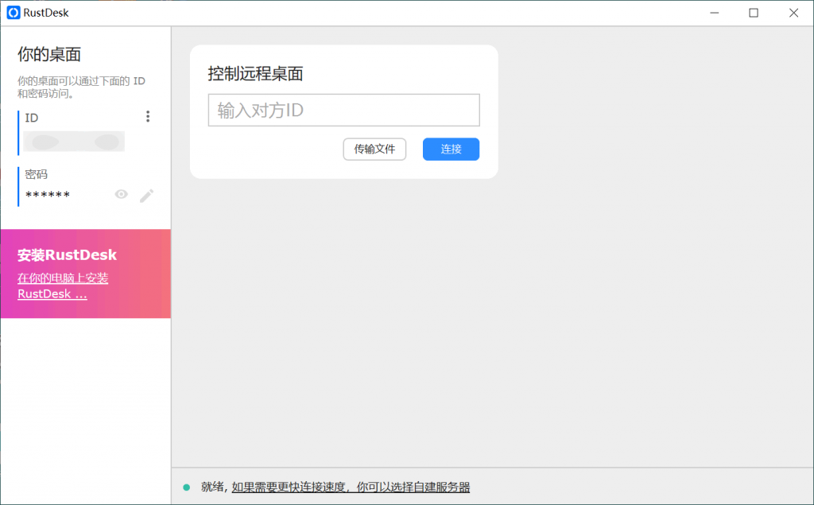
Task: Edit the password using the pencil icon
Action: [x=146, y=196]
